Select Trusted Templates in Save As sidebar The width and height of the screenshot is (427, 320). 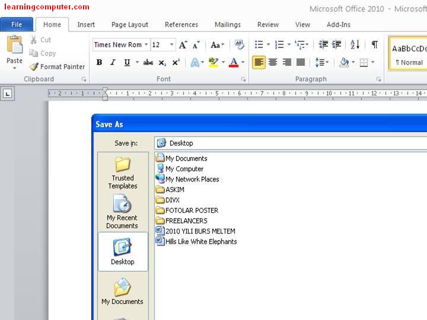tap(123, 173)
